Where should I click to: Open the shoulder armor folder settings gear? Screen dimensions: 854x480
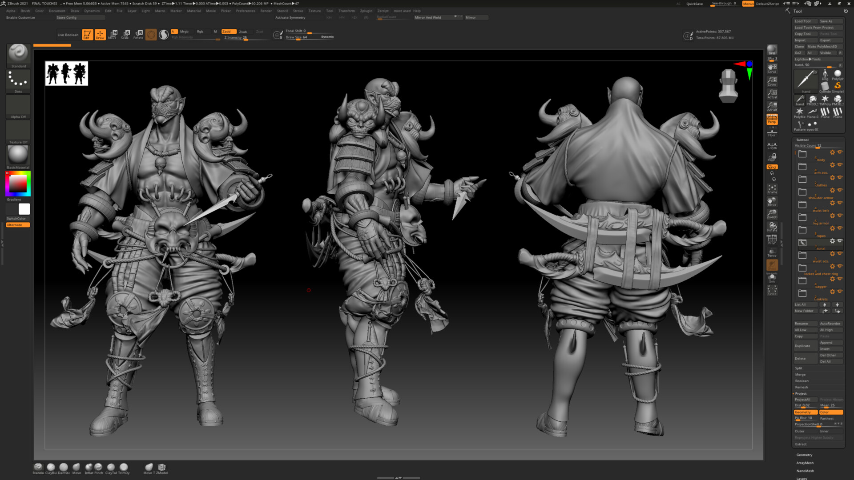(x=832, y=190)
